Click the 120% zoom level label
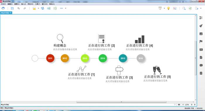The height and width of the screenshot is (111, 205). [x=187, y=105]
